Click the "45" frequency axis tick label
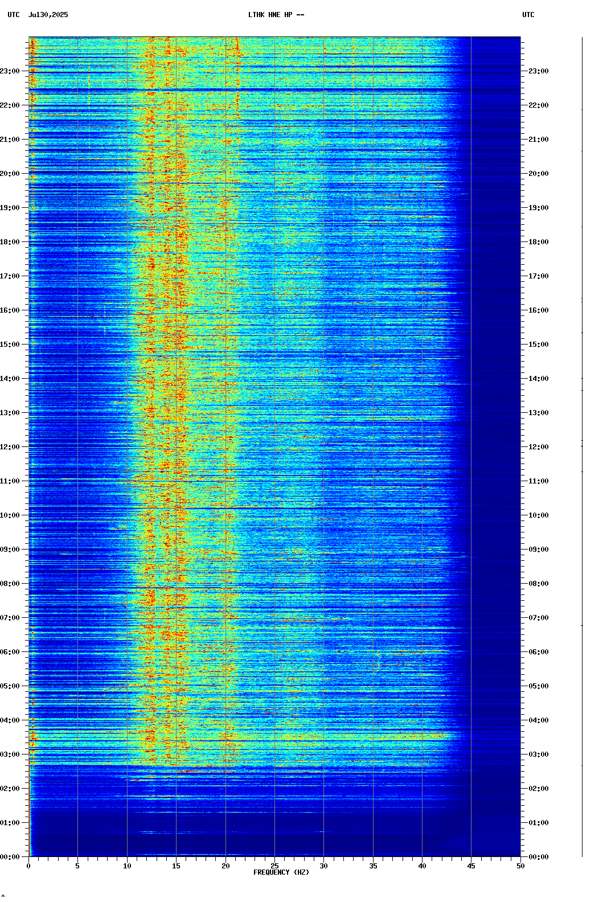The width and height of the screenshot is (607, 902). point(471,866)
